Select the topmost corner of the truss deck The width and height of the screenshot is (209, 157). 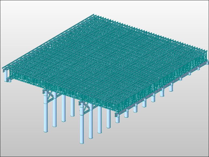[x=92, y=15]
